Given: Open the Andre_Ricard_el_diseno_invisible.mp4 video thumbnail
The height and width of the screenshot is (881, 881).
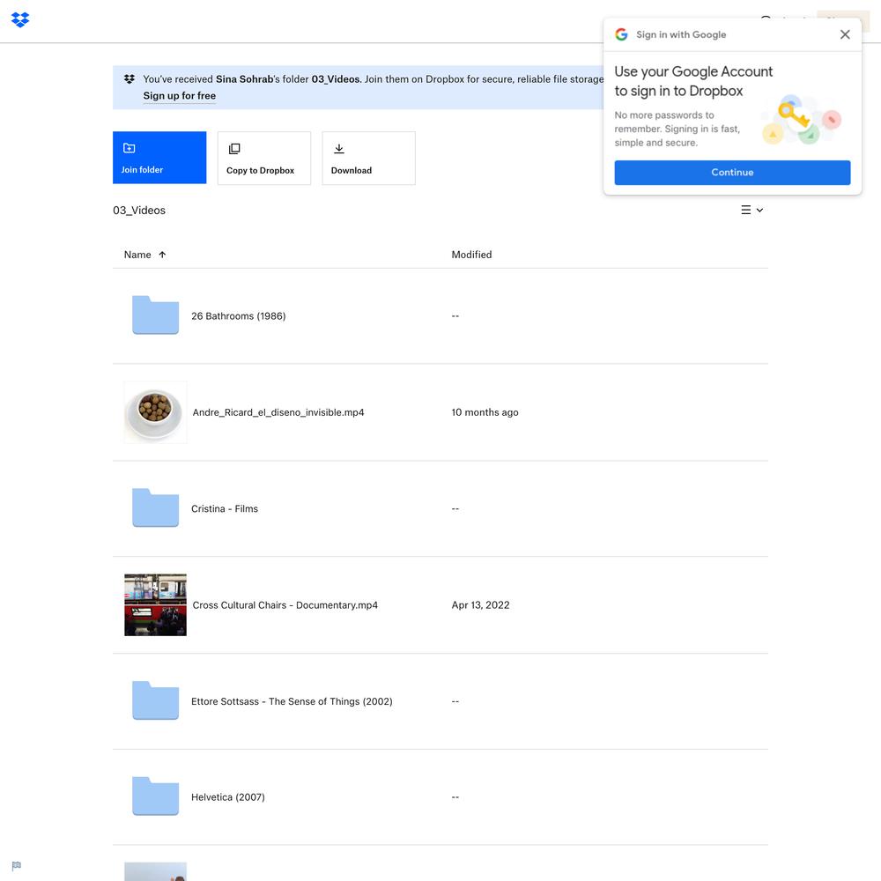Looking at the screenshot, I should pyautogui.click(x=155, y=412).
